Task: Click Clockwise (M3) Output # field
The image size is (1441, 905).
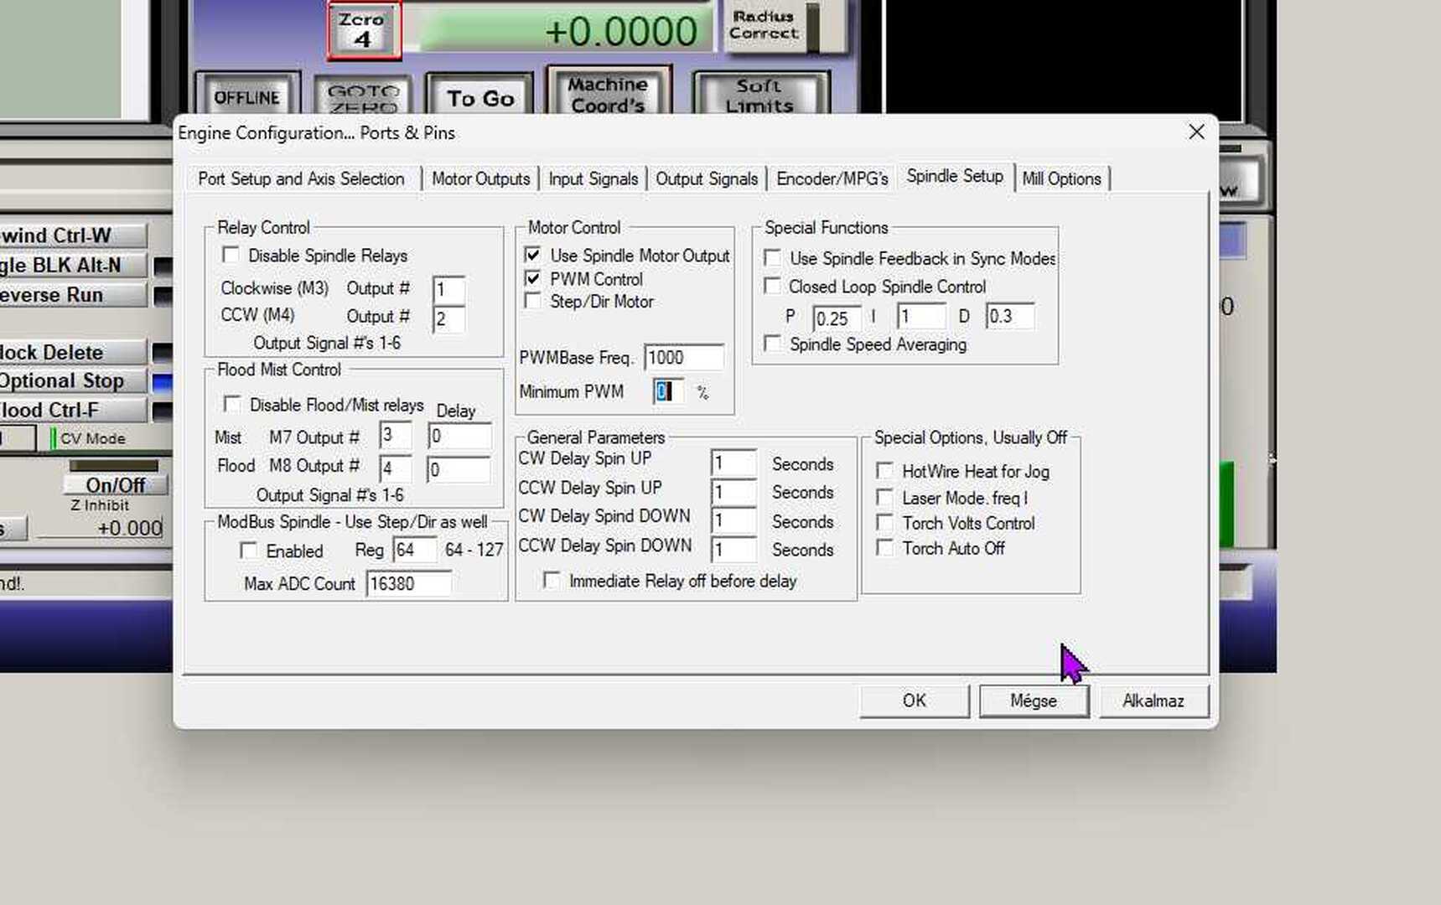Action: pyautogui.click(x=448, y=290)
